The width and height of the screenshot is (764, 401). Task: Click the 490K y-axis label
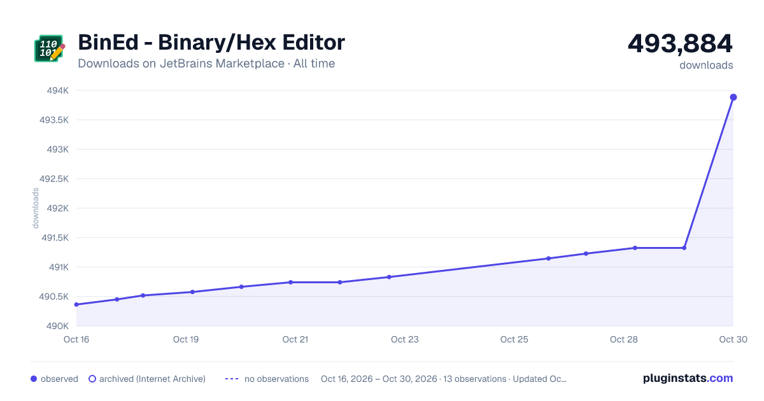pos(58,326)
